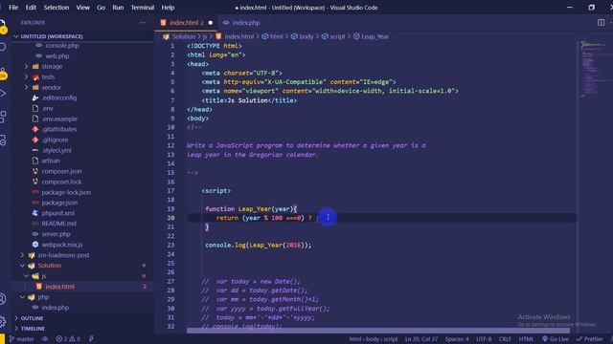Click Solution in the breadcrumb
Viewport: 613px width, 344px height.
pyautogui.click(x=183, y=36)
